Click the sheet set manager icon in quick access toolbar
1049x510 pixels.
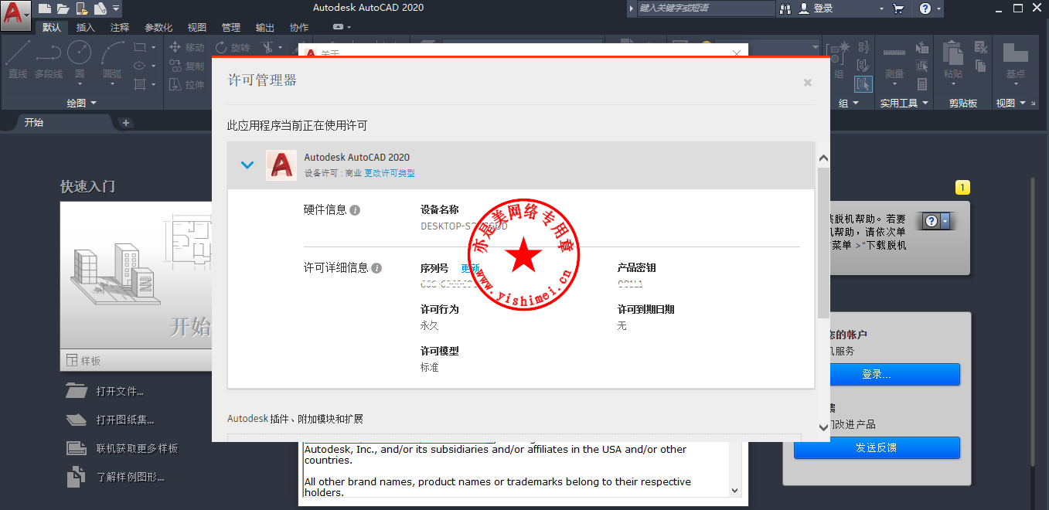click(100, 8)
